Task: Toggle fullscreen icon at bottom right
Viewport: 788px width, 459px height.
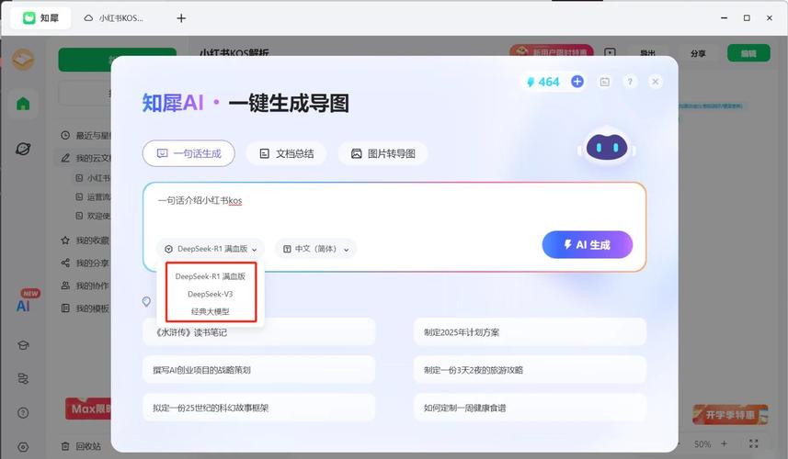Action: pyautogui.click(x=753, y=444)
